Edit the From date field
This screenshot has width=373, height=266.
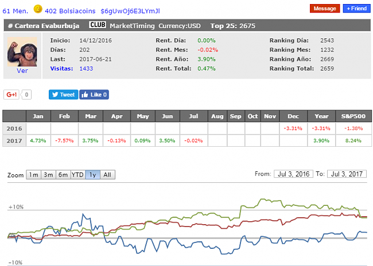pyautogui.click(x=293, y=174)
